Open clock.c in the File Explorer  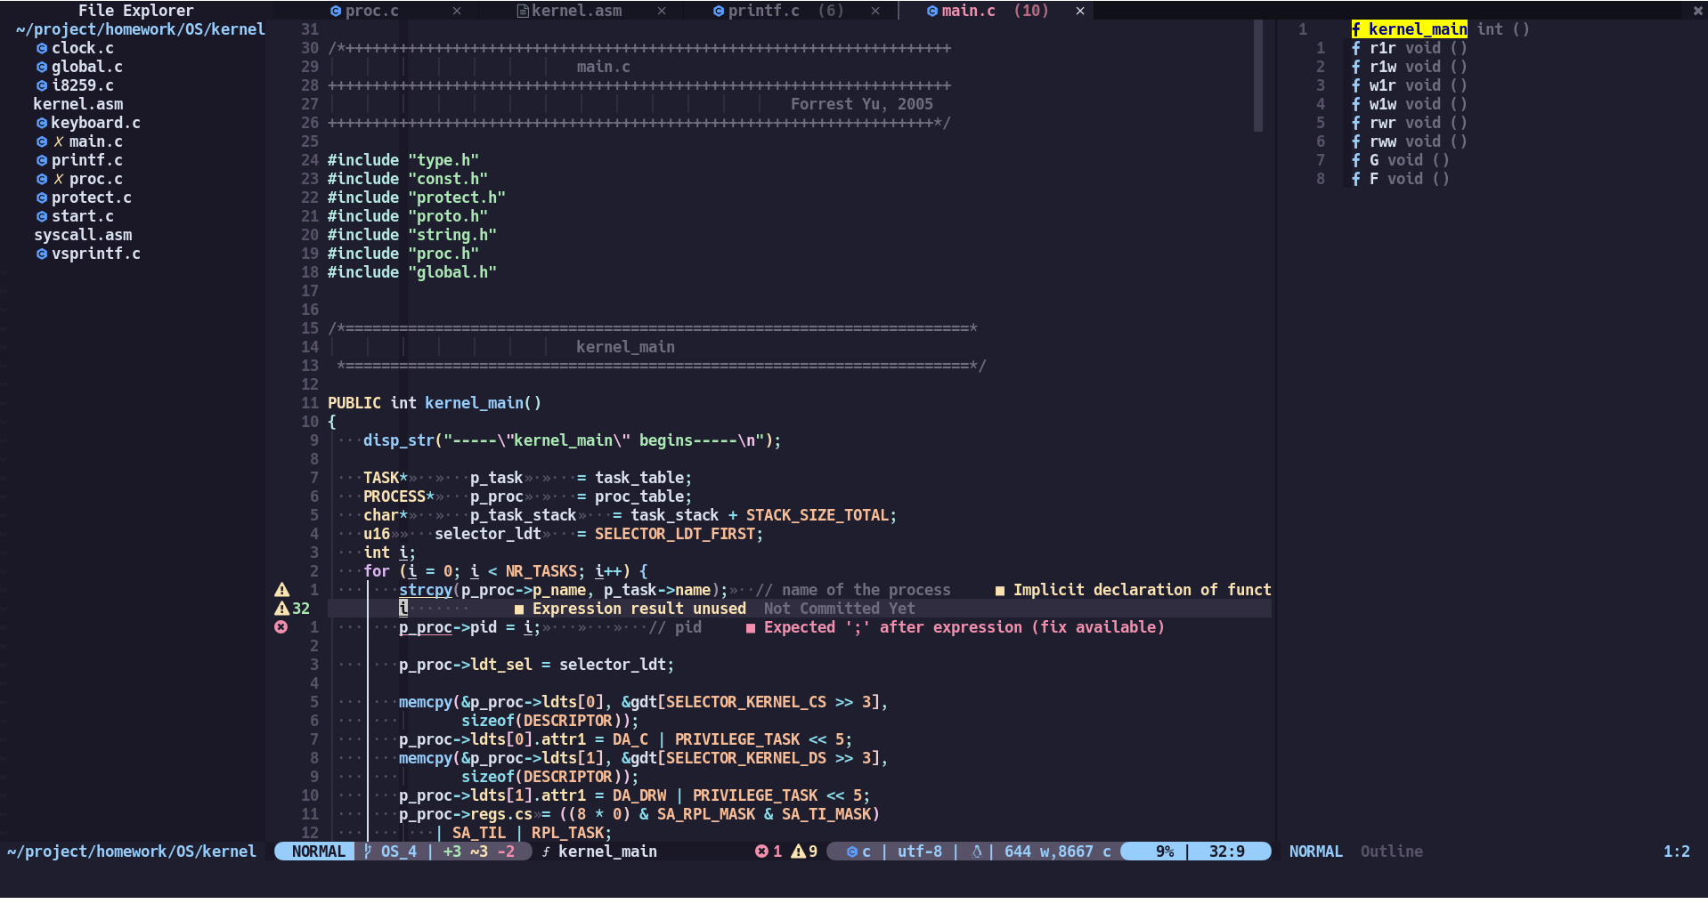82,48
